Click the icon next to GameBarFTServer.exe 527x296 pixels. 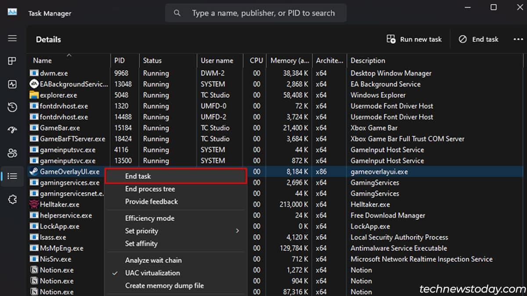click(34, 139)
